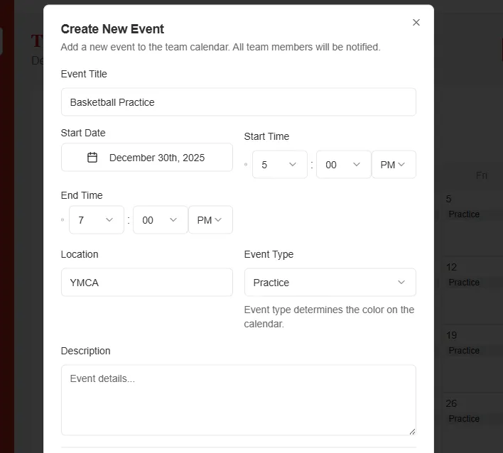Click the Practice event on the 19th
Screen dimensions: 503x453
[x=465, y=351]
